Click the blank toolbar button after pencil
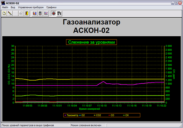 16,13
